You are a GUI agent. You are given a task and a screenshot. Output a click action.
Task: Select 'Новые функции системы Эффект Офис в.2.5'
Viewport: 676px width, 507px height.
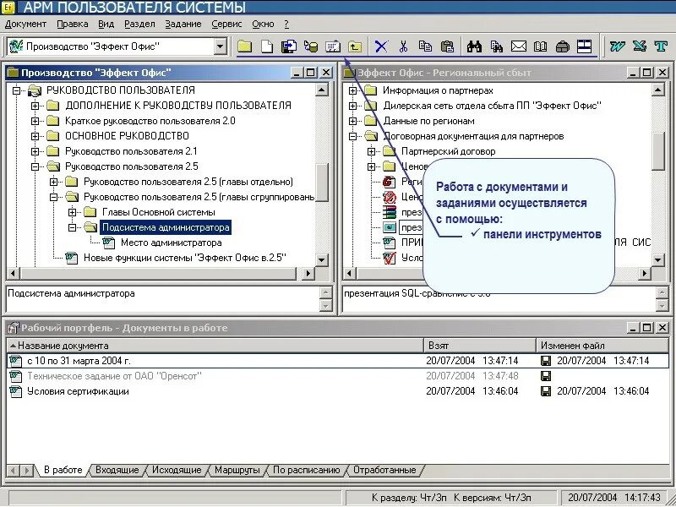coord(184,258)
